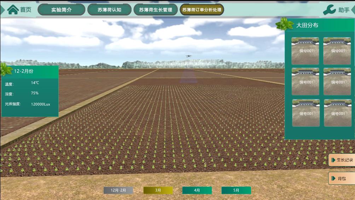355x200 pixels.
Task: Select the flying drone above the field
Action: point(188,56)
